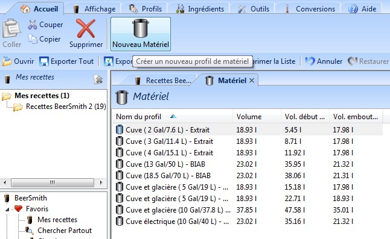Select Cuve électrique (10 Gal/40 L) row
Screen dimensions: 390x239
pyautogui.click(x=248, y=221)
